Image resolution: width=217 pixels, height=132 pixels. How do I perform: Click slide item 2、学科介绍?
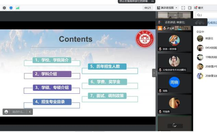click(52, 74)
